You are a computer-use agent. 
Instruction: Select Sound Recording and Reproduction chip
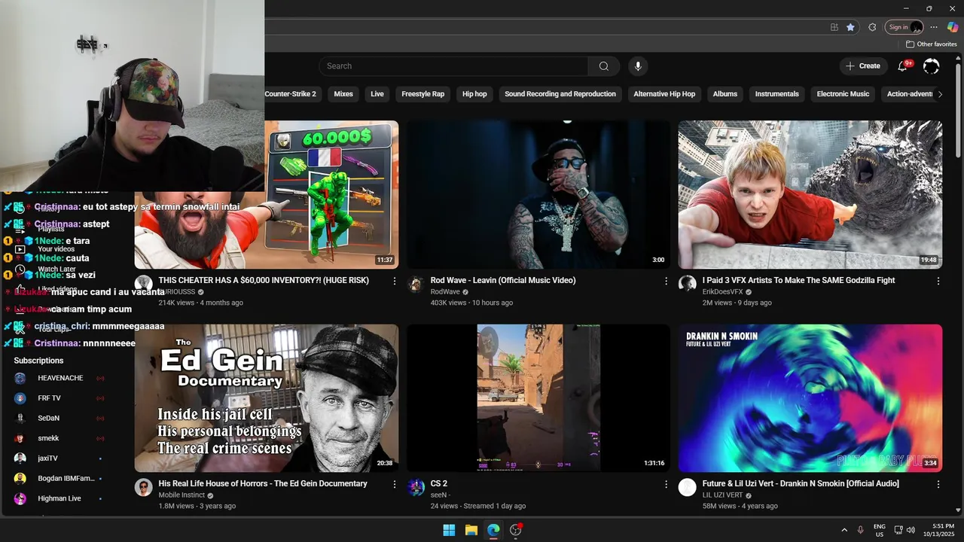click(x=560, y=94)
